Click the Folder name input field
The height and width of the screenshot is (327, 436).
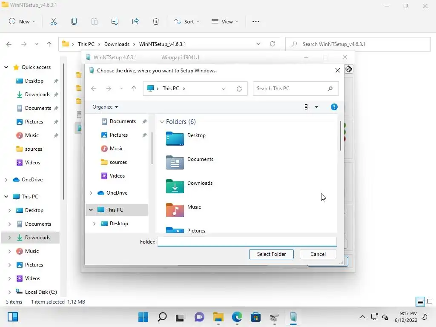tap(247, 241)
